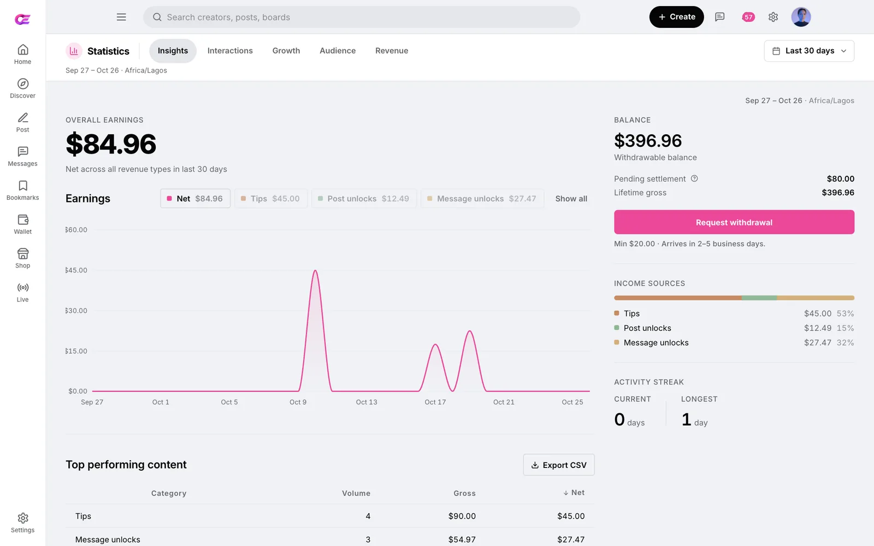Switch to the Revenue tab

point(392,51)
